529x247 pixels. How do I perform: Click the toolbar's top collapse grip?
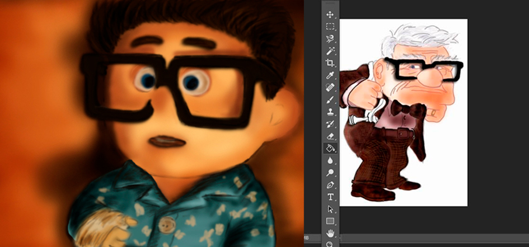coord(330,3)
